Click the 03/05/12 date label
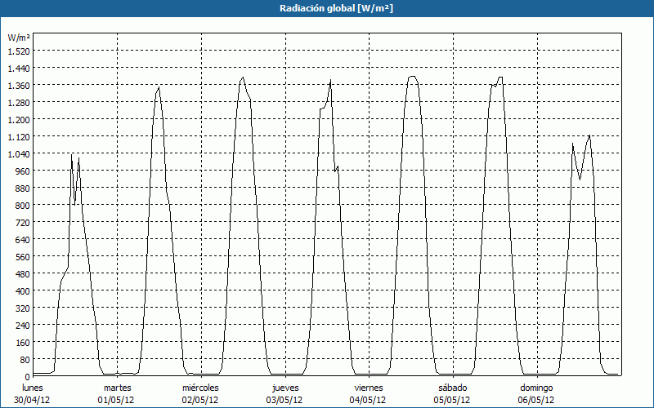This screenshot has height=408, width=654. click(284, 400)
